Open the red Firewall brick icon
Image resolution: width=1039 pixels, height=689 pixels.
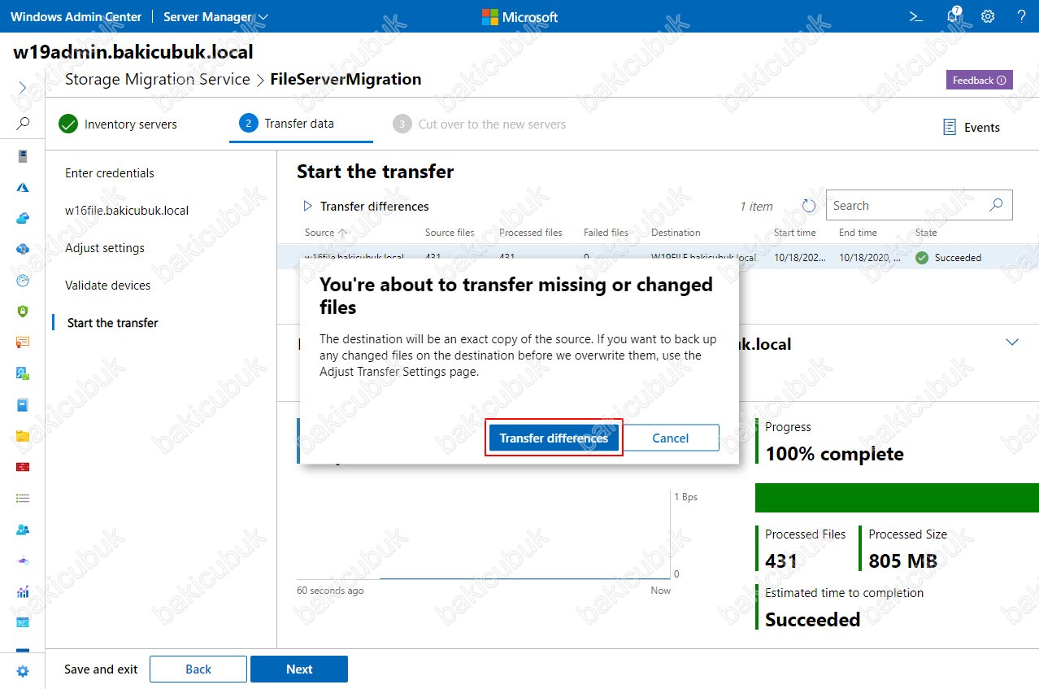click(23, 467)
